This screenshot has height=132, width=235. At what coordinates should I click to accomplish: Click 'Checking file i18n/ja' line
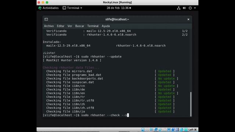[65, 111]
